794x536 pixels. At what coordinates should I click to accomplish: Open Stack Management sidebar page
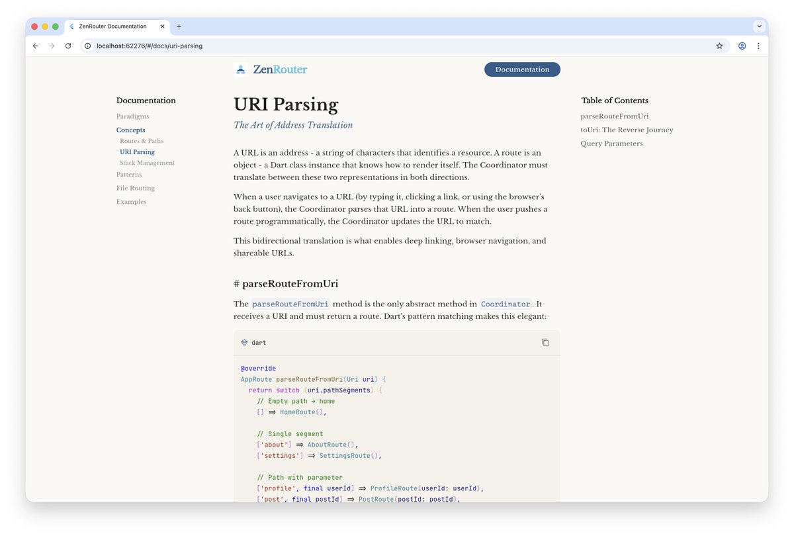(x=147, y=163)
